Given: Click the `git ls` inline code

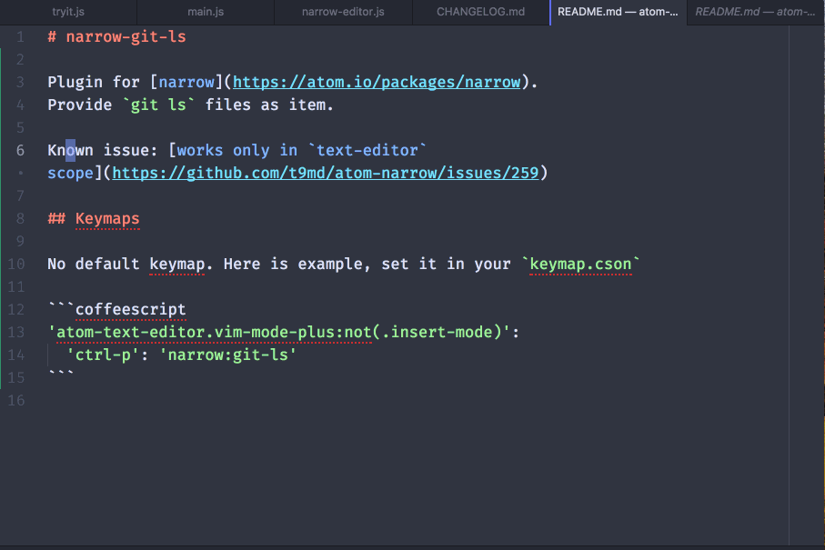Looking at the screenshot, I should (158, 105).
